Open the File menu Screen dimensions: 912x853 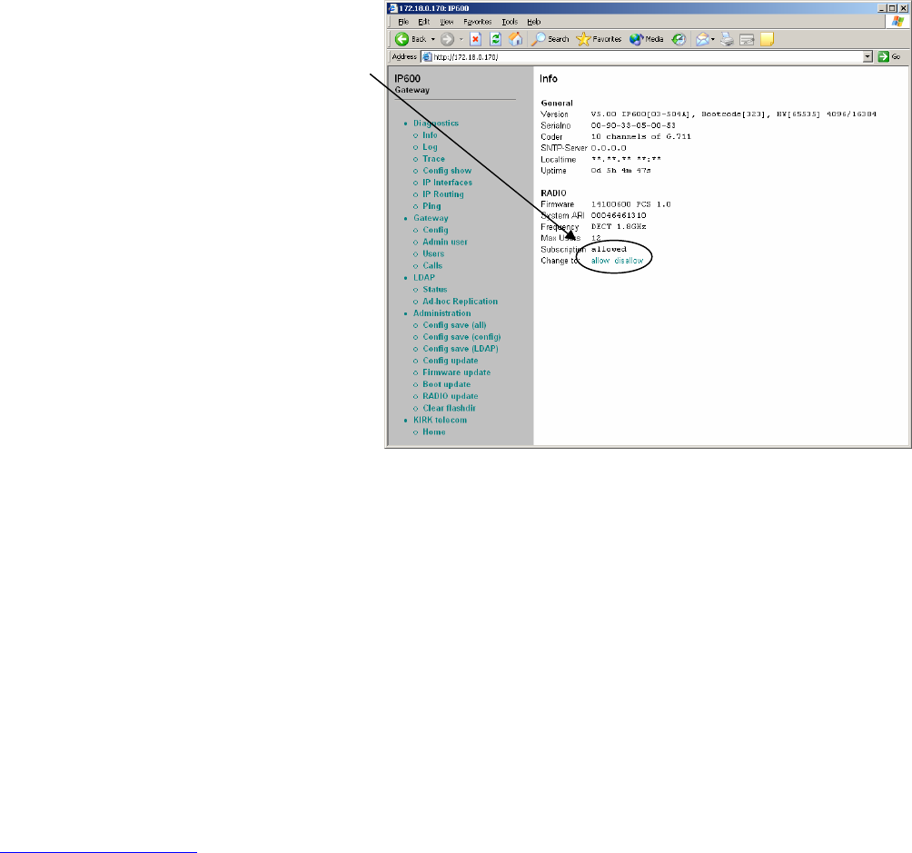click(x=403, y=22)
